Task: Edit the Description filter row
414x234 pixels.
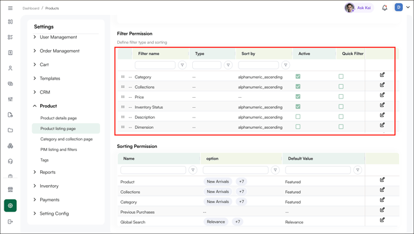Action: [382, 115]
